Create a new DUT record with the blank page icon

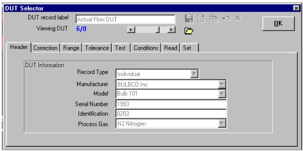click(x=201, y=19)
